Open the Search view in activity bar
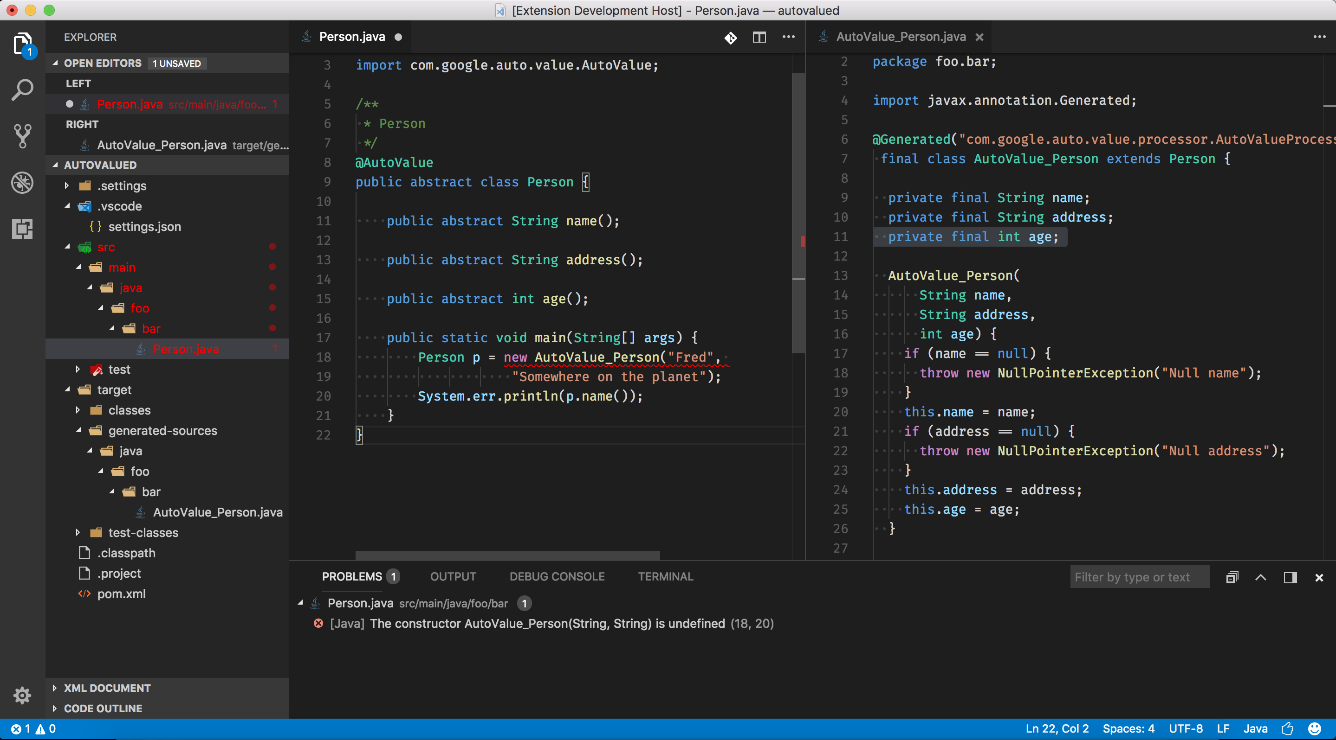Screen dimensions: 1336x740 click(x=22, y=89)
